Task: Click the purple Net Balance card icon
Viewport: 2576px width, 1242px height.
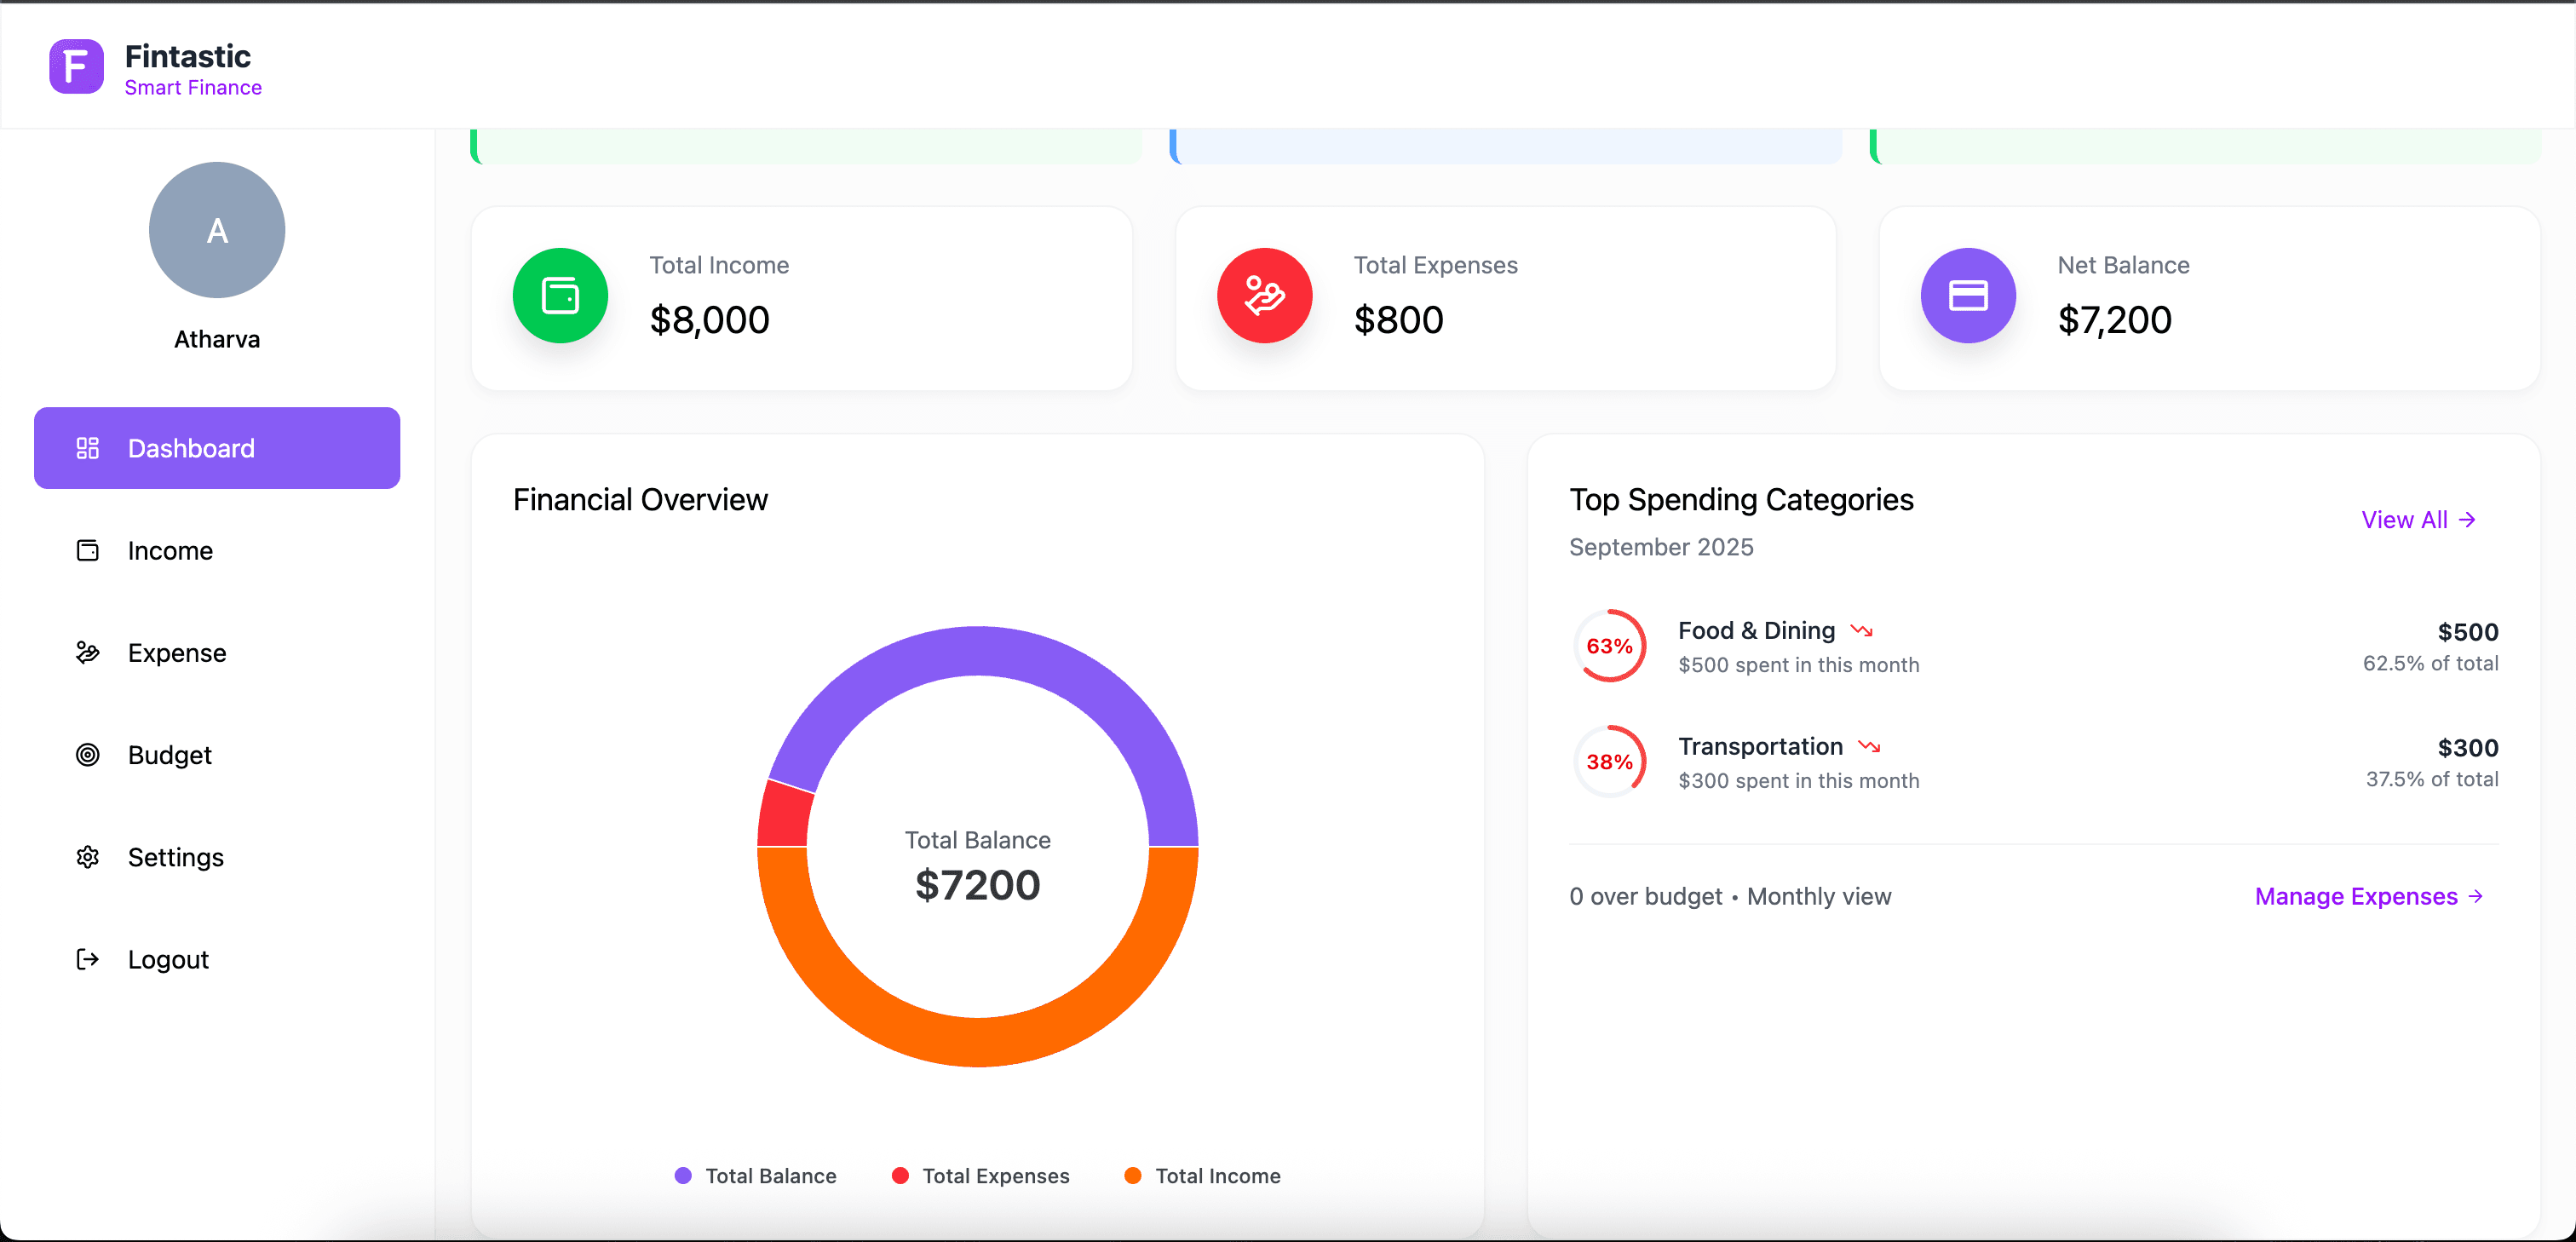Action: click(x=1968, y=296)
